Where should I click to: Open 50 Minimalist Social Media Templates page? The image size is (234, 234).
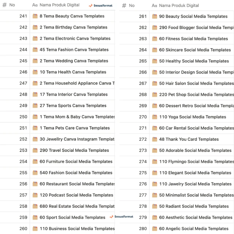coord(196,195)
